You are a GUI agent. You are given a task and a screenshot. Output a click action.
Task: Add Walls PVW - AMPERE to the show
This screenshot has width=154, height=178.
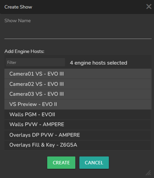78,124
